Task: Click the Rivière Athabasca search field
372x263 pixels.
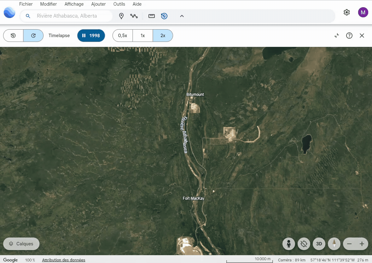Action: click(x=67, y=16)
